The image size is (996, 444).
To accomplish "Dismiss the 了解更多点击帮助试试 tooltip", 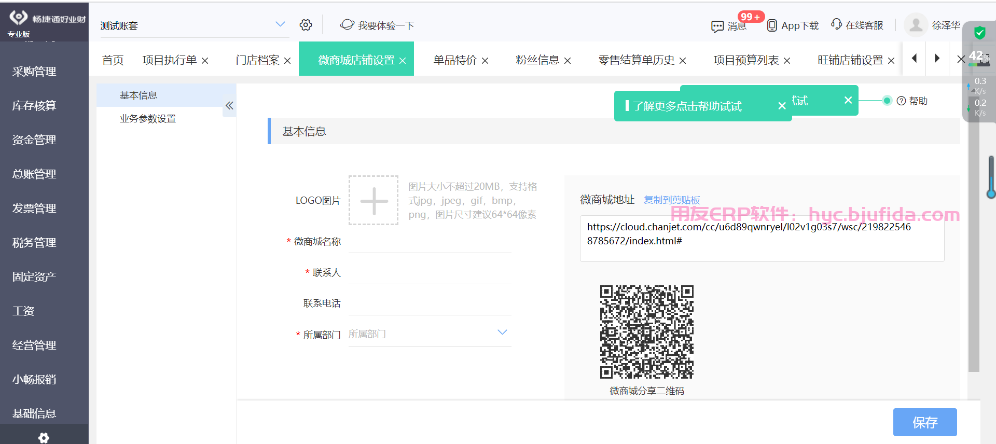I will point(782,106).
